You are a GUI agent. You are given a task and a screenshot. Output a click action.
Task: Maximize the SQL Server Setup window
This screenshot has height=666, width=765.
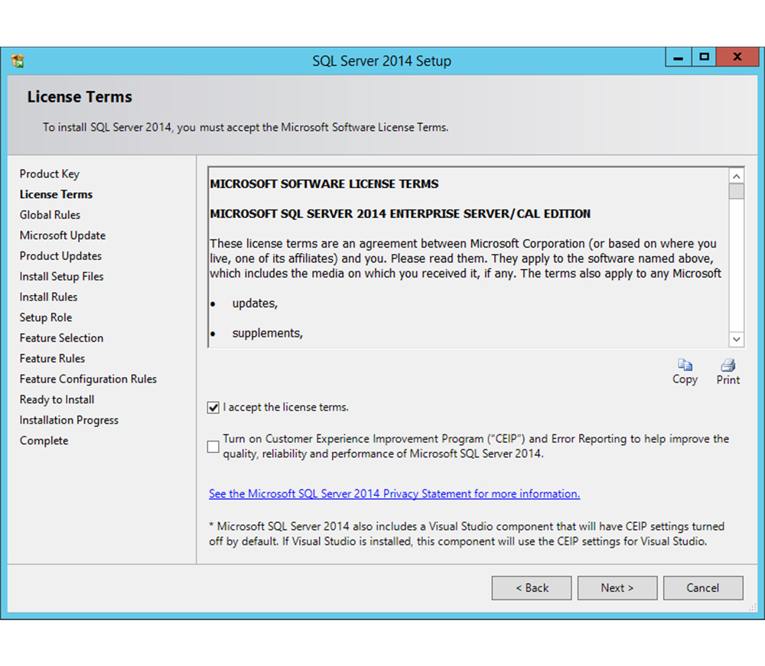click(704, 57)
